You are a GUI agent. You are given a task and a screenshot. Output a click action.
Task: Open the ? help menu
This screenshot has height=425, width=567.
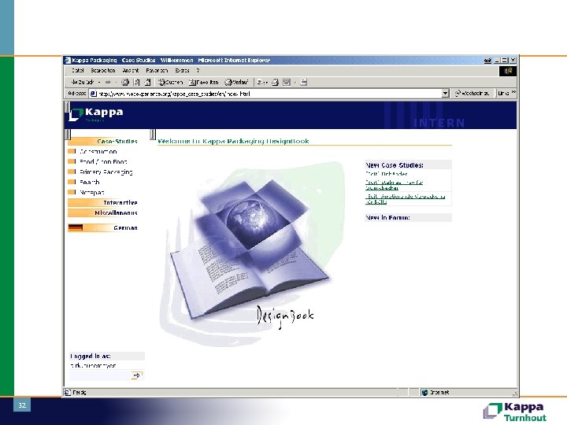198,71
